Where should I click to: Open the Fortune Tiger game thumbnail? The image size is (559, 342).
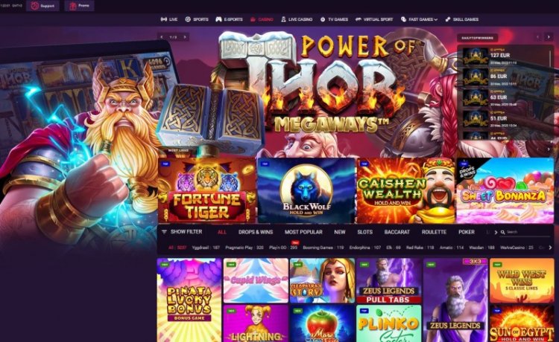pyautogui.click(x=206, y=190)
